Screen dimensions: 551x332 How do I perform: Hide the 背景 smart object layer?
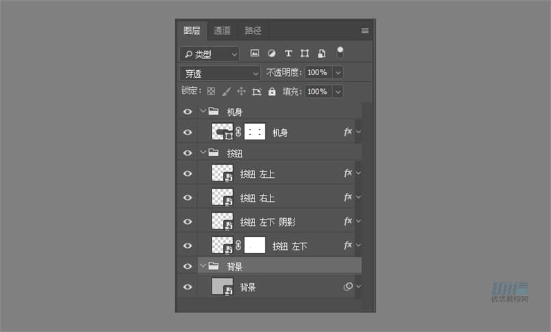click(x=187, y=287)
